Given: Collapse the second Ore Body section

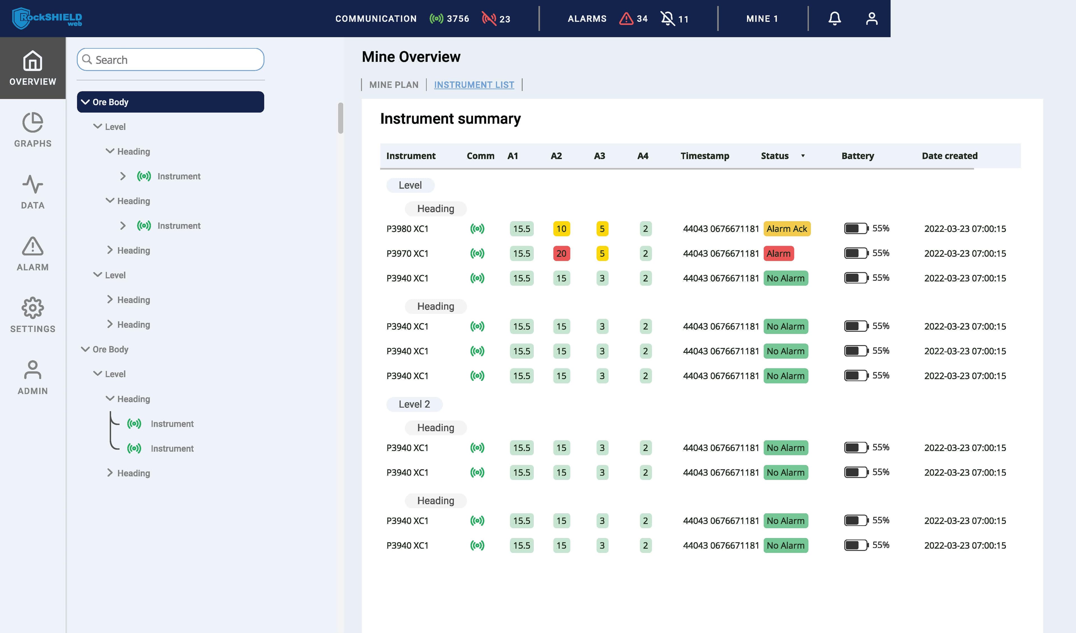Looking at the screenshot, I should pyautogui.click(x=85, y=349).
